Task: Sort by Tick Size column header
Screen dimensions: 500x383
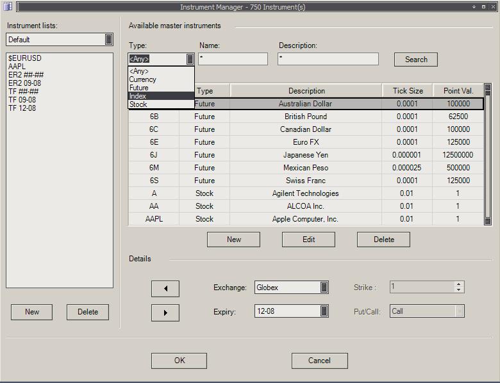Action: coord(408,91)
